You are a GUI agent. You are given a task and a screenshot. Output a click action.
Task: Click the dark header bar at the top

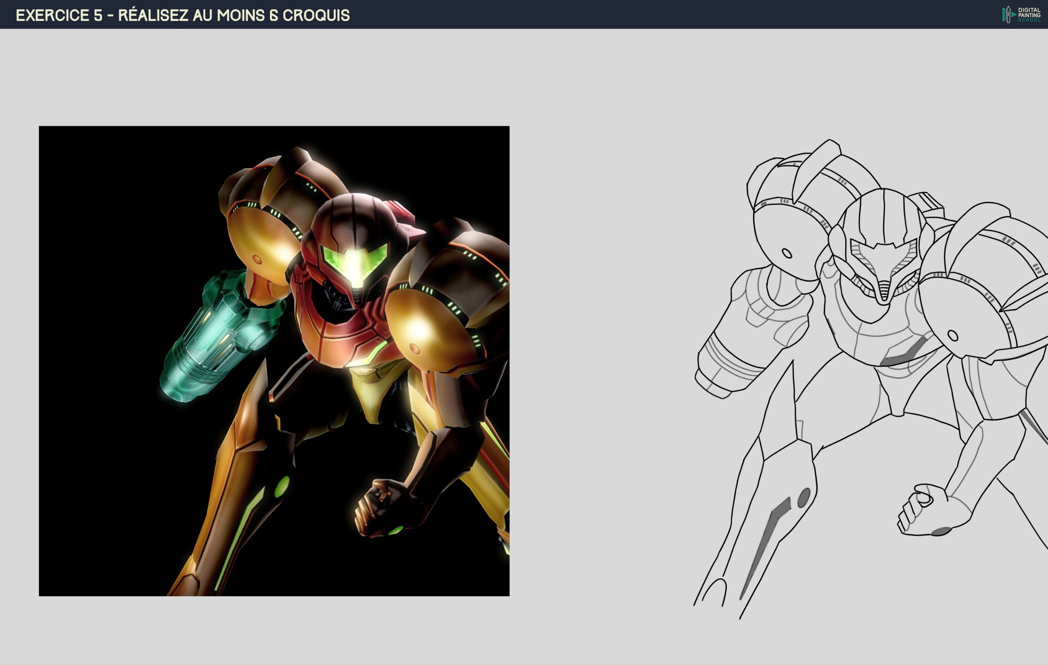click(522, 15)
